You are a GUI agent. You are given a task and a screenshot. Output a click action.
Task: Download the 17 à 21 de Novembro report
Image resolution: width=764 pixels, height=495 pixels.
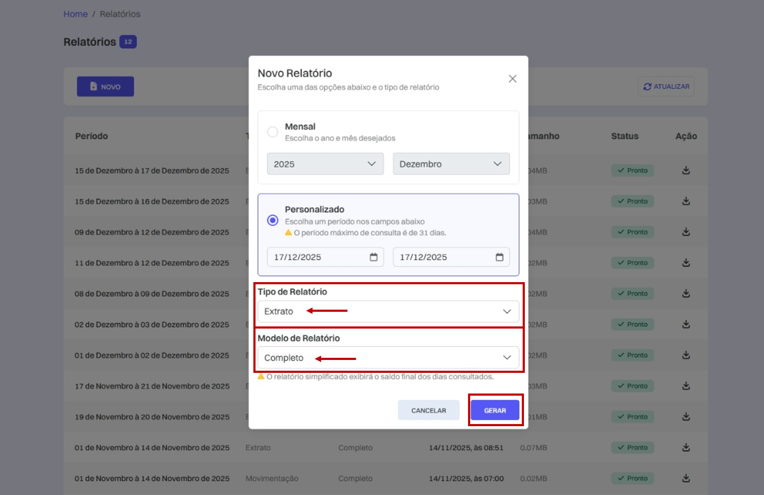(x=686, y=386)
